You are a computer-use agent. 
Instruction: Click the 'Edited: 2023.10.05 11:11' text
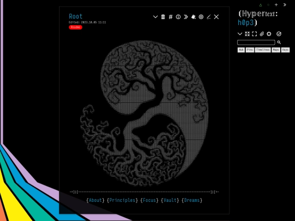[87, 22]
